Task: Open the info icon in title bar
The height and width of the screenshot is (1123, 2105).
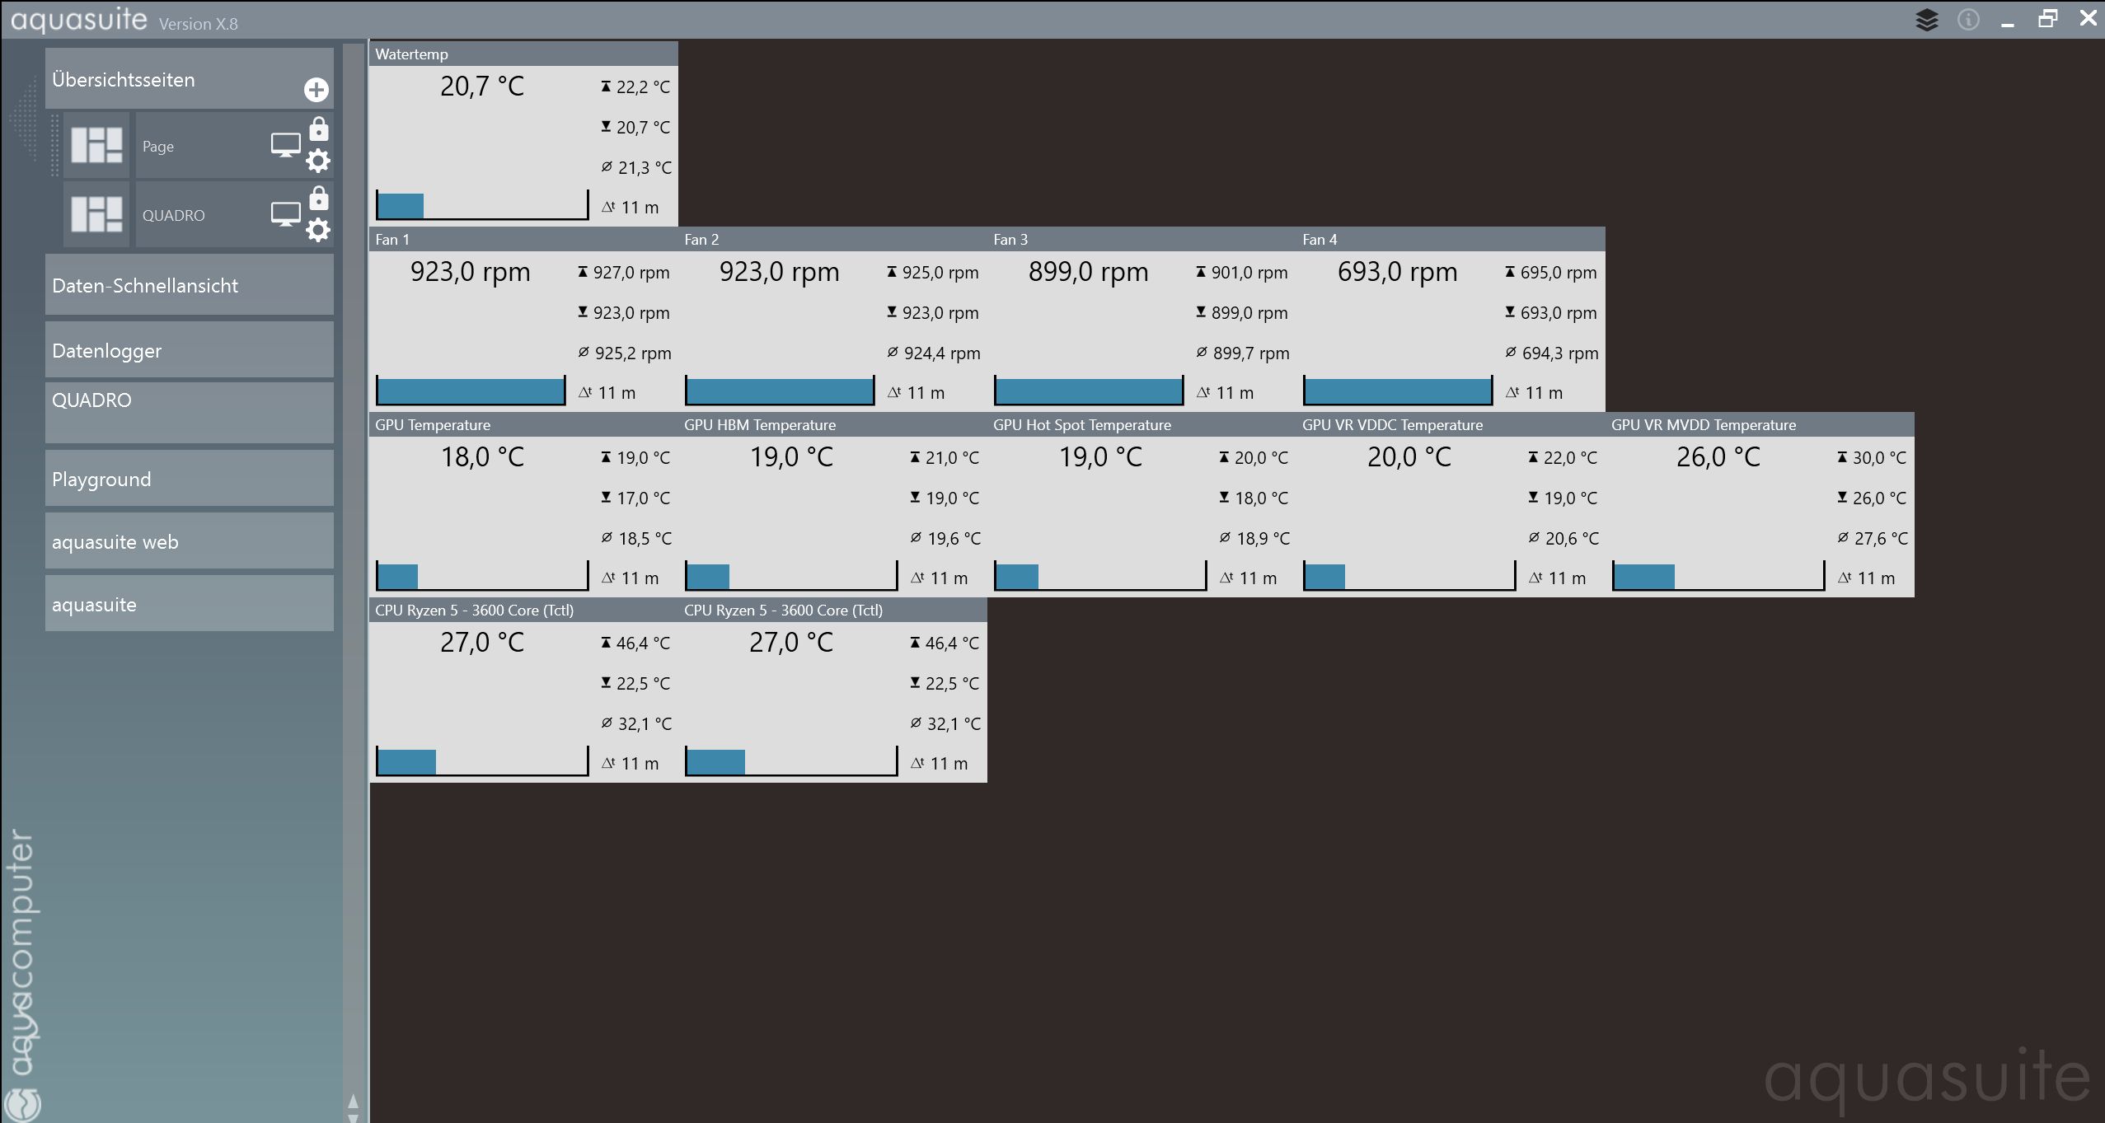Action: pos(1968,20)
